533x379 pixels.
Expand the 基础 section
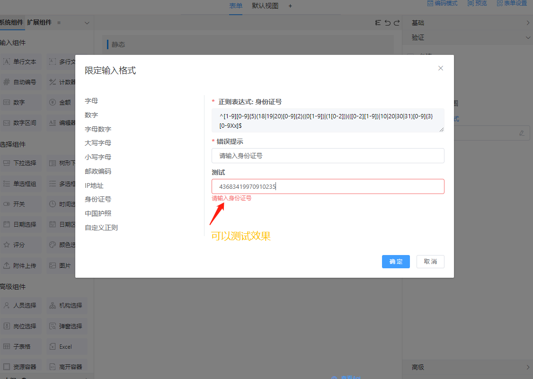[x=528, y=23]
